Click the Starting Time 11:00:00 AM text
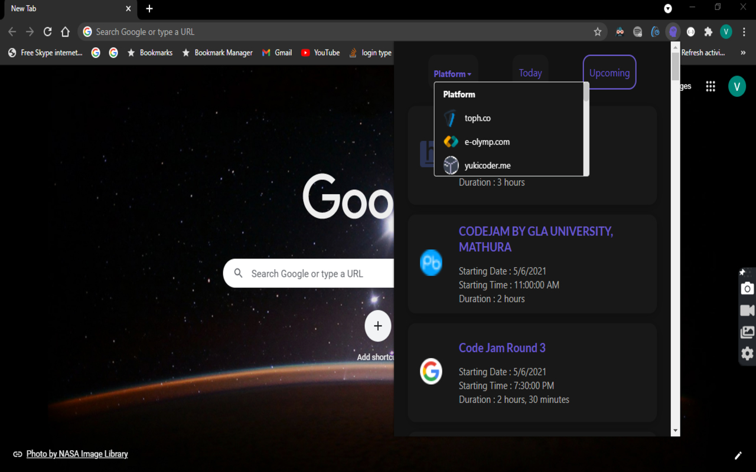 509,285
